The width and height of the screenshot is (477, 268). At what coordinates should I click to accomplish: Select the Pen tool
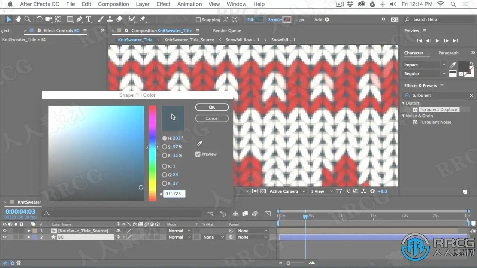click(x=79, y=19)
